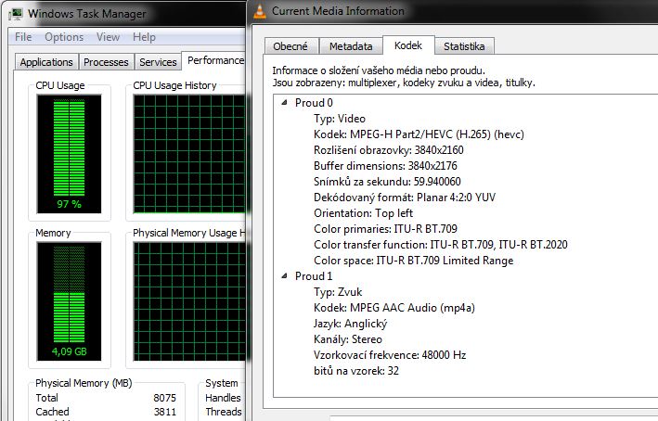
Task: Open the Help menu in Task Manager
Action: click(144, 37)
